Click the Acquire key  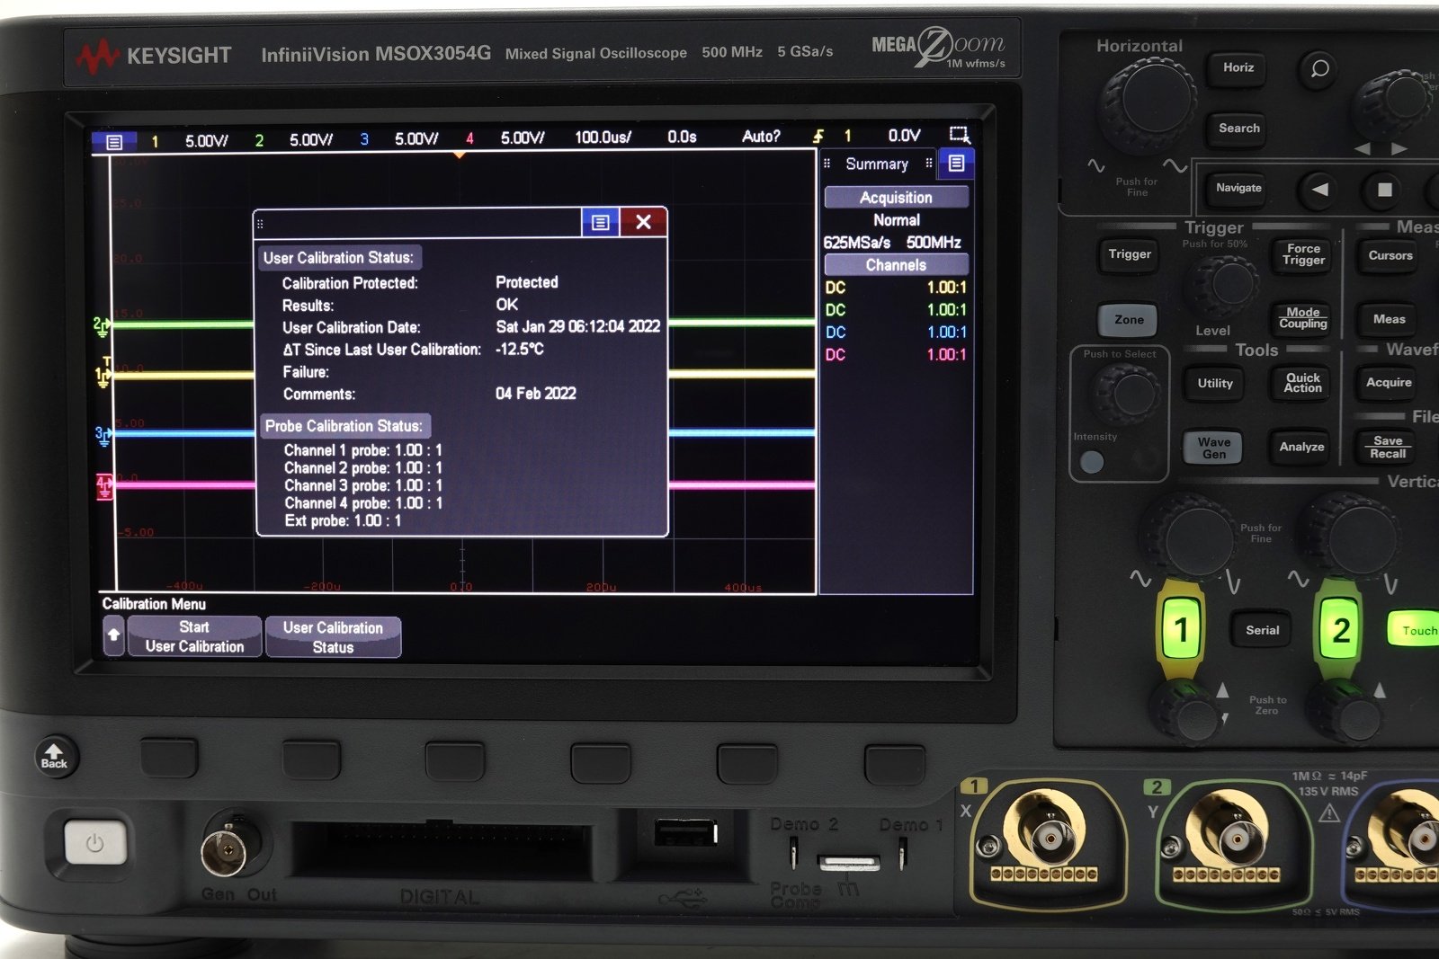tap(1389, 383)
